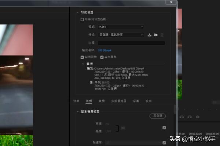Click the import preset icon
This screenshot has height=146, width=220.
pos(155,35)
